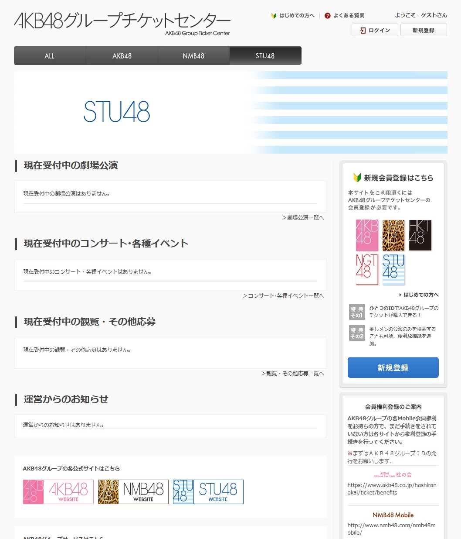Click the NMB48 Mobile heading
This screenshot has height=539, width=461.
393,515
